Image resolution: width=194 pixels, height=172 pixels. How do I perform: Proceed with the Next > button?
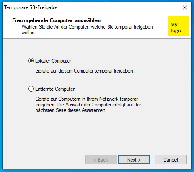pos(134,160)
